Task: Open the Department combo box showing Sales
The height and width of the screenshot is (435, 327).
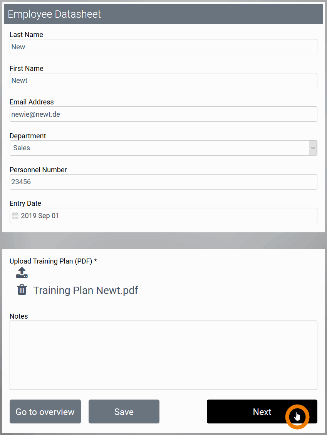Action: tap(159, 148)
